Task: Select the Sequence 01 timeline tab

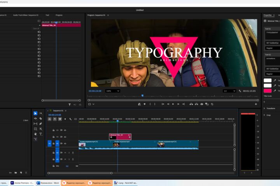Action: (x=58, y=111)
